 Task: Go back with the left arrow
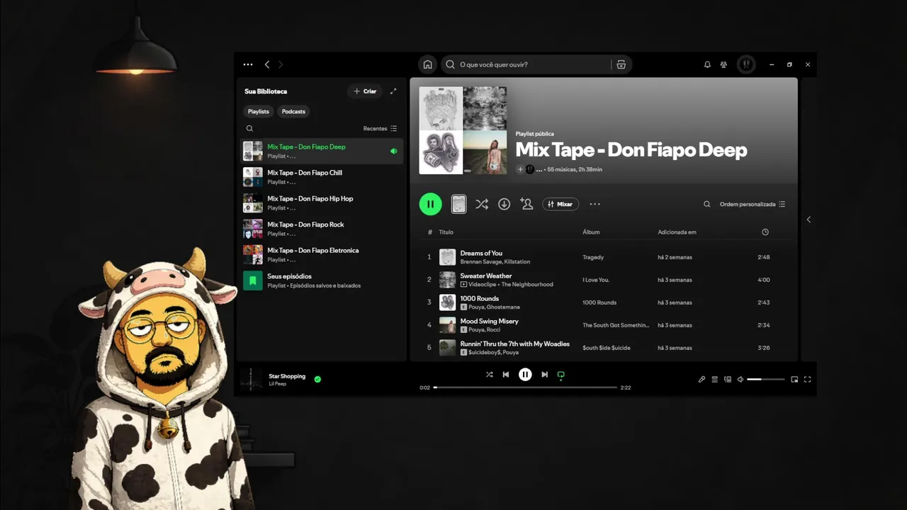coord(267,64)
